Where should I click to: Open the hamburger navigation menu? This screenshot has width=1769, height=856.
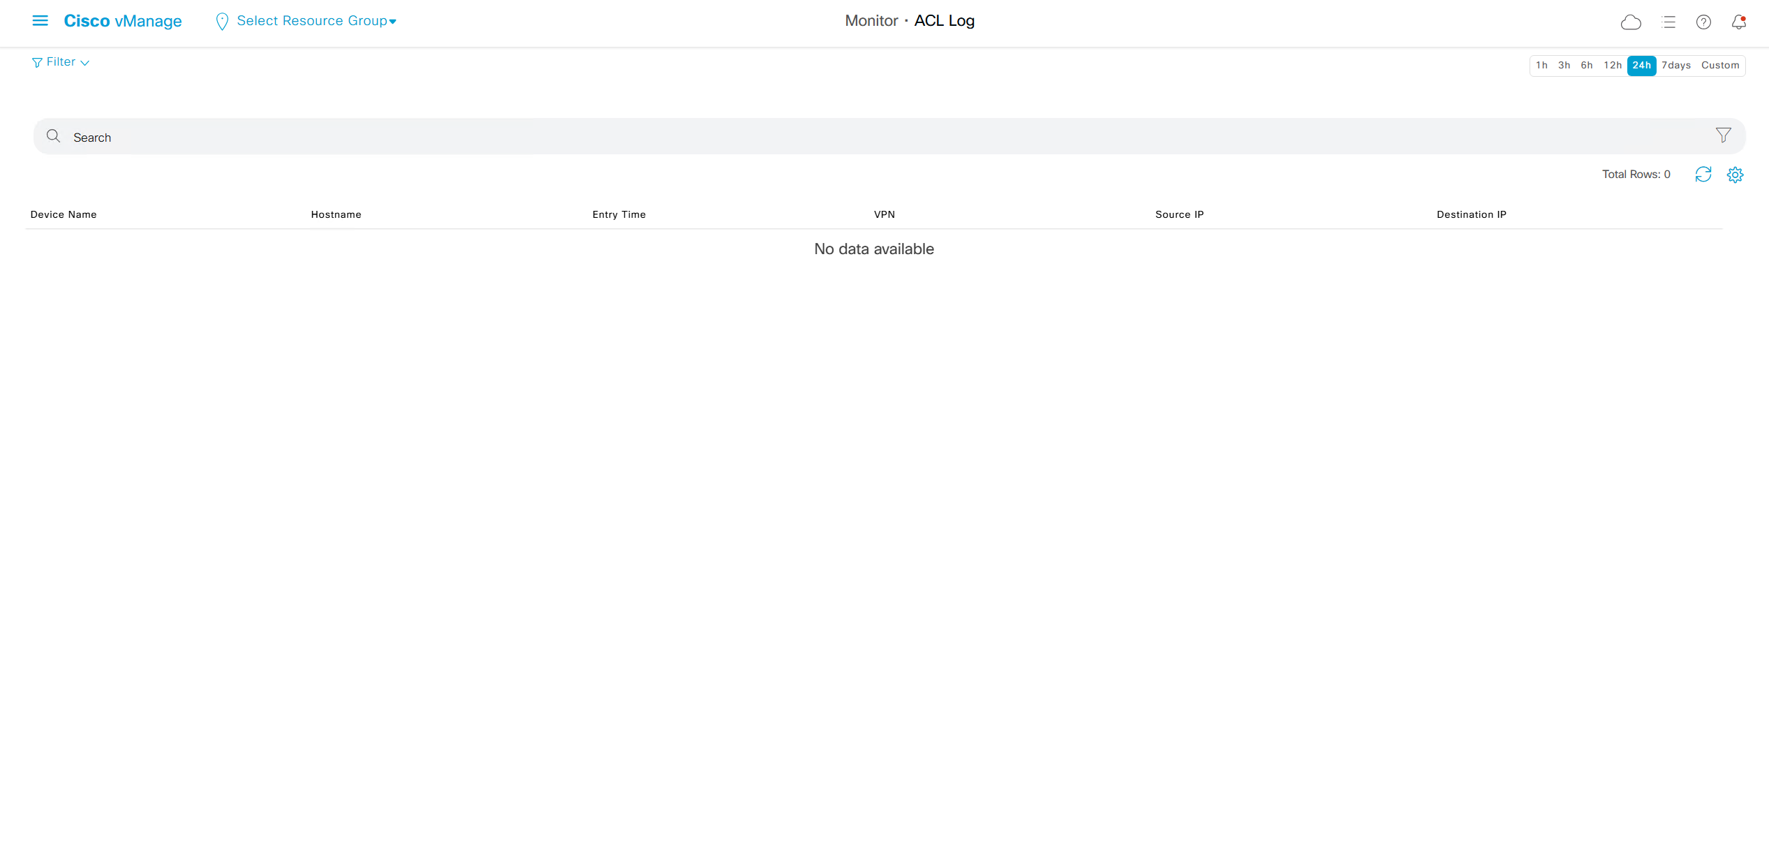click(40, 21)
